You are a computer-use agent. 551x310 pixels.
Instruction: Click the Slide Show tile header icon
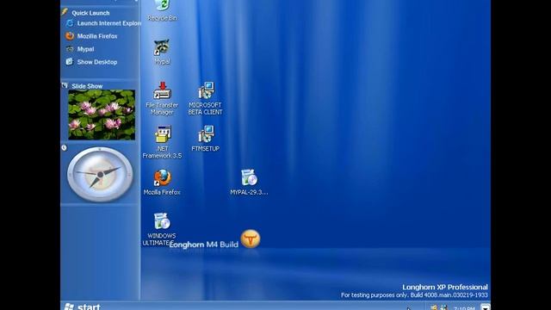click(x=65, y=85)
